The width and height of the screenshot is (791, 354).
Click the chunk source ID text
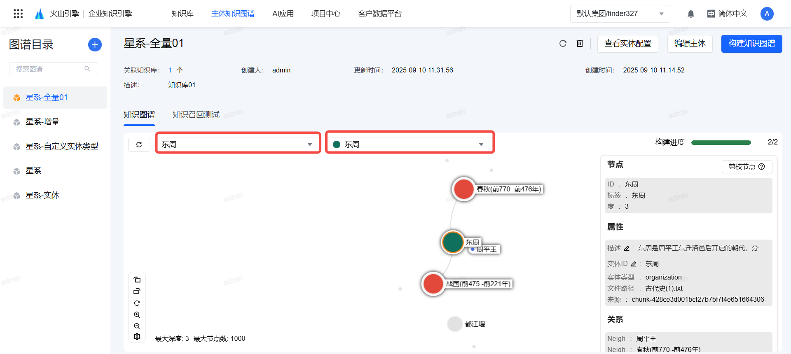pyautogui.click(x=698, y=299)
